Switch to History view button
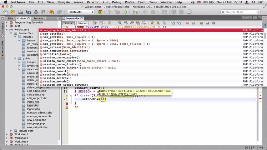The width and height of the screenshot is (267, 150). click(x=83, y=23)
